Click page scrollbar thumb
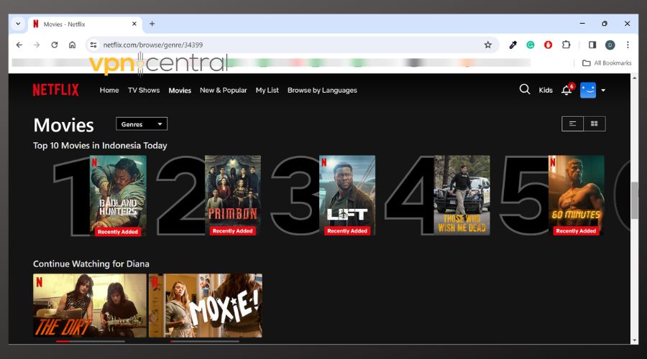This screenshot has height=359, width=647. [634, 200]
